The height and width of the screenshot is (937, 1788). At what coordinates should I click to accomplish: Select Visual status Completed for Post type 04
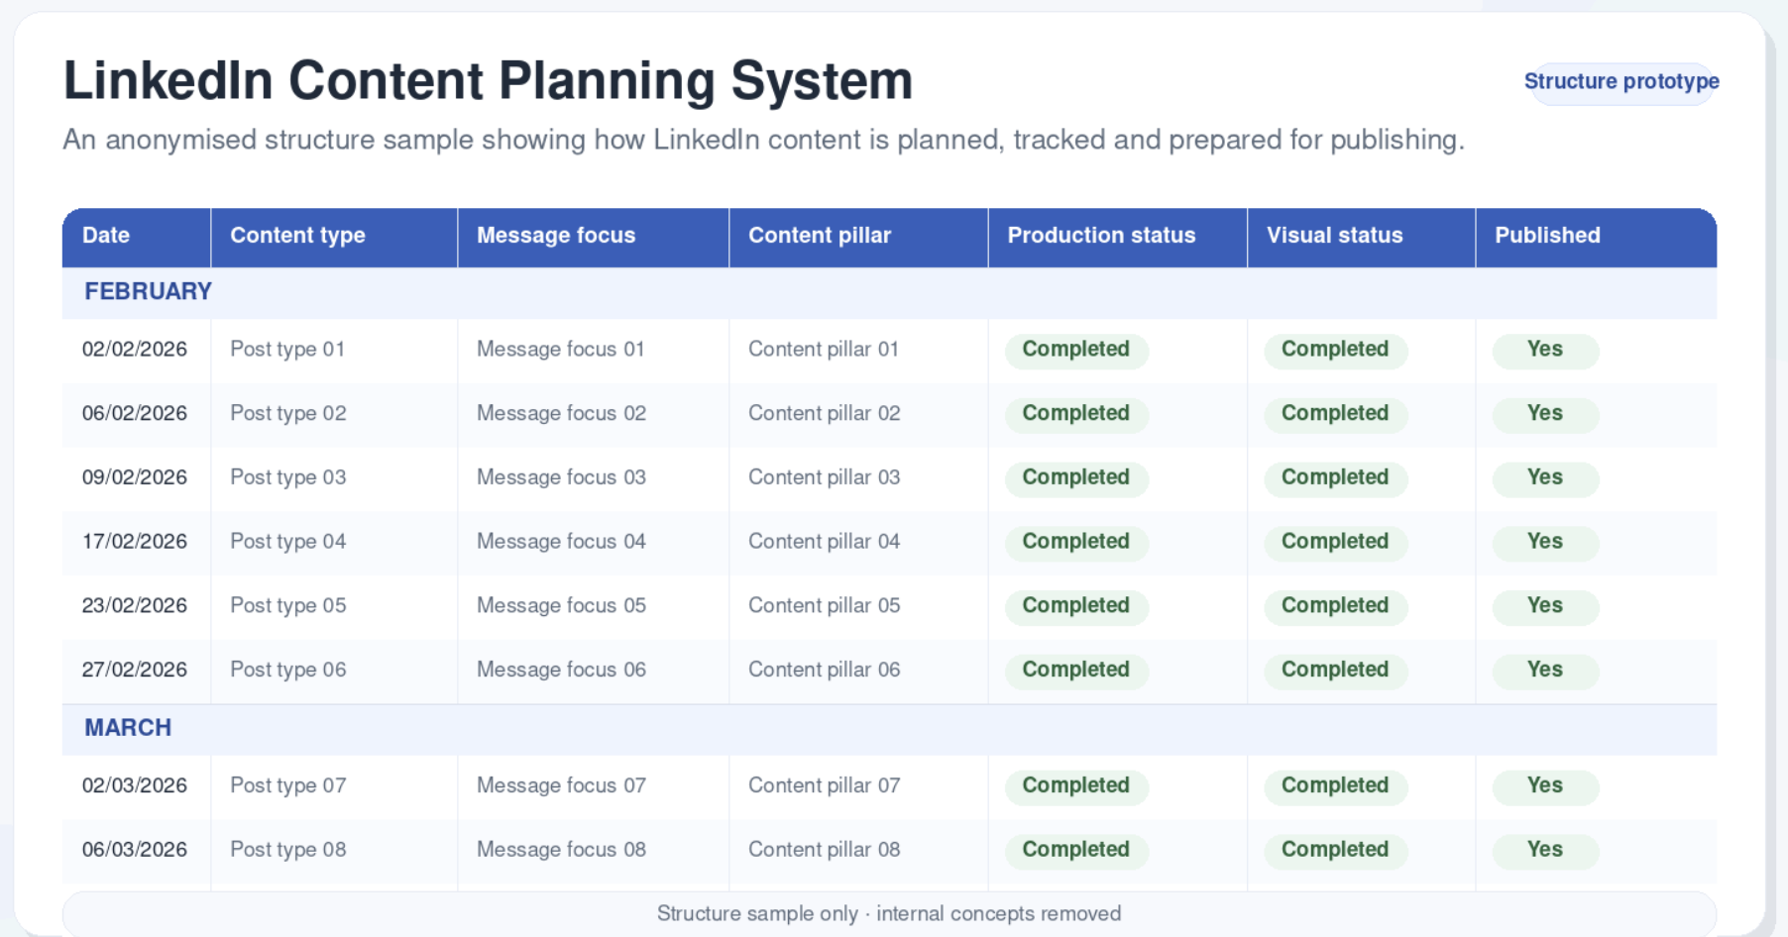pyautogui.click(x=1335, y=543)
